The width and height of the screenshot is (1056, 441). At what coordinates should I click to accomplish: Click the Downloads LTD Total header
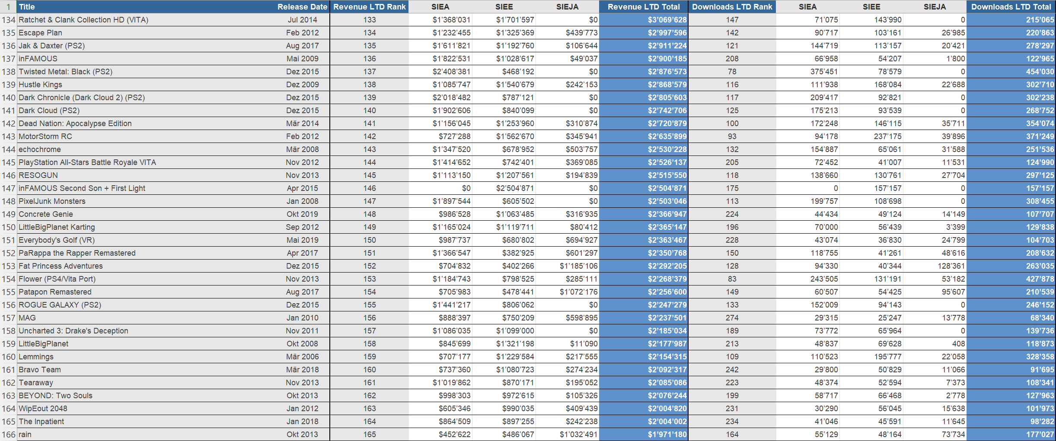(x=1011, y=6)
